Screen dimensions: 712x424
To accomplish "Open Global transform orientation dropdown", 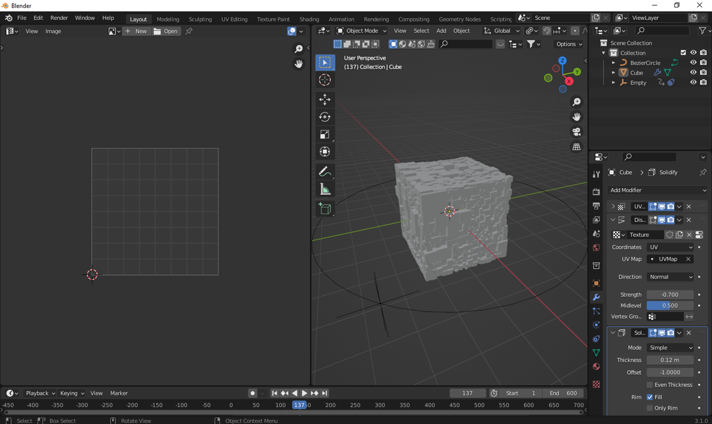I will (502, 30).
